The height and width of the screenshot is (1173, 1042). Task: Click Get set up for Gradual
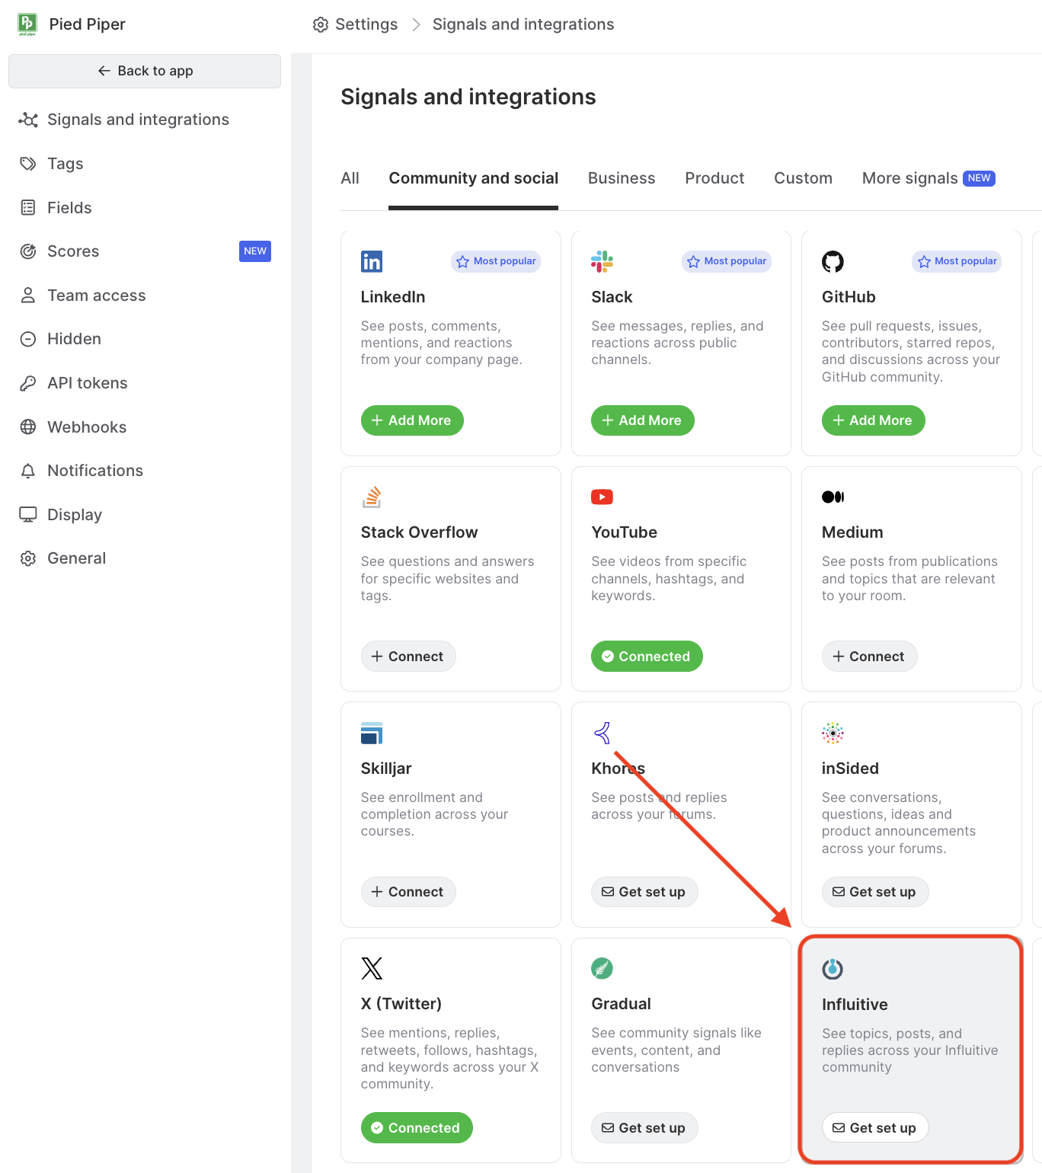coord(644,1128)
